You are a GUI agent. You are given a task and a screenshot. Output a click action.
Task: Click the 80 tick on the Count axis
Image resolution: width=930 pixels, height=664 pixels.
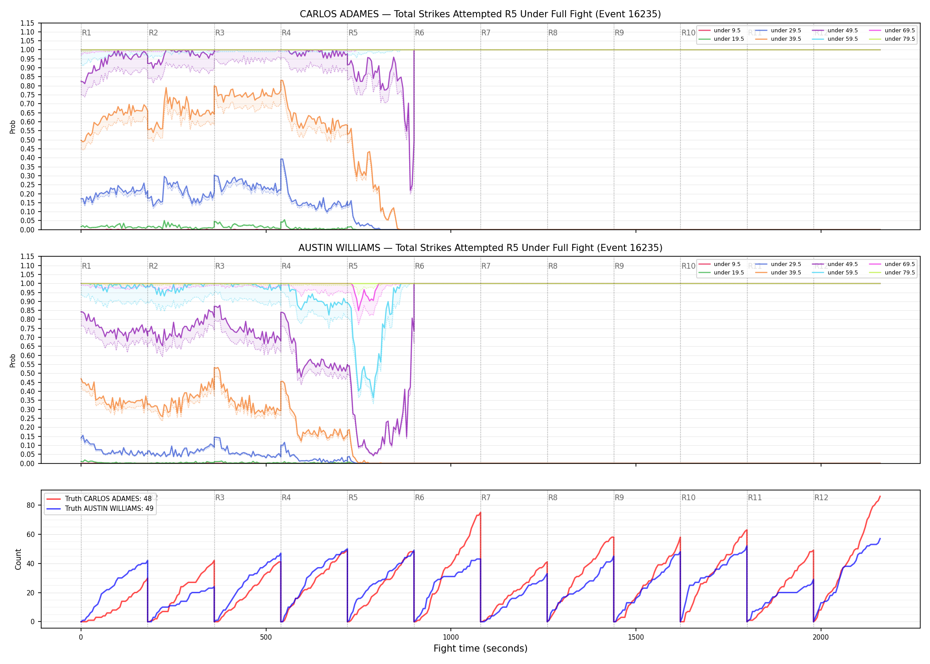pos(31,505)
